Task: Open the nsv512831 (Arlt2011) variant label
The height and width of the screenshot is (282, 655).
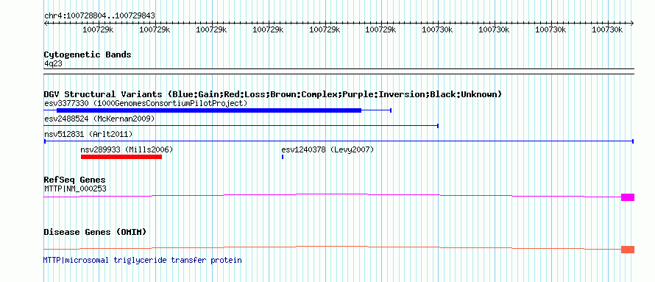Action: 88,134
